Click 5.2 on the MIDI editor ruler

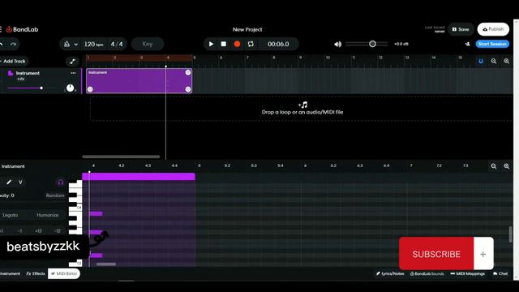tap(227, 165)
